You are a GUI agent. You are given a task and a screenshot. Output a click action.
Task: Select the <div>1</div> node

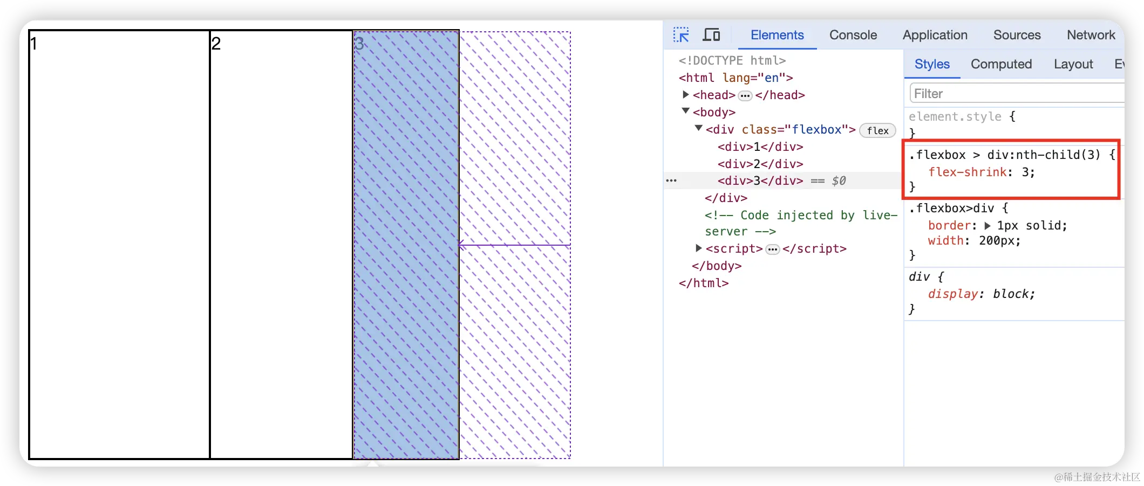click(760, 147)
